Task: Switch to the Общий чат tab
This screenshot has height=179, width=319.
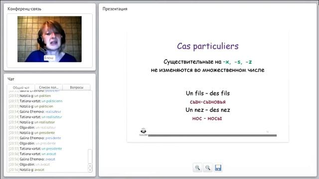Action: tap(21, 88)
